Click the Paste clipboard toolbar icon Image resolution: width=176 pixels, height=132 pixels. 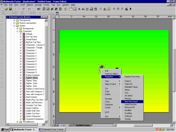24,9
